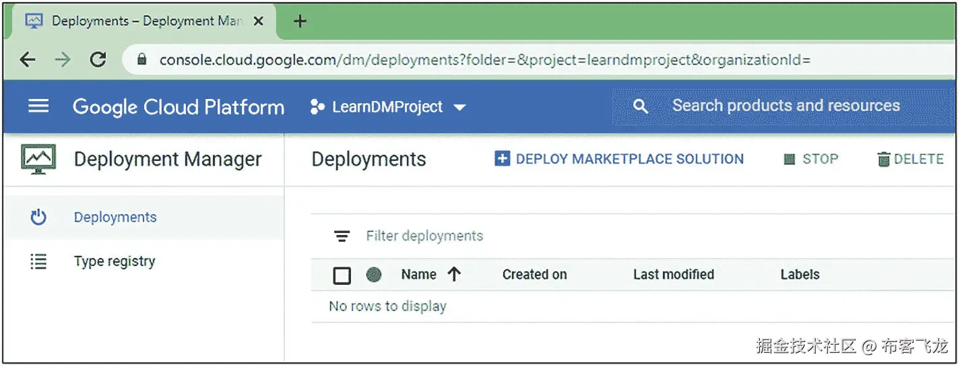Open a new browser tab
The height and width of the screenshot is (367, 960).
[300, 21]
